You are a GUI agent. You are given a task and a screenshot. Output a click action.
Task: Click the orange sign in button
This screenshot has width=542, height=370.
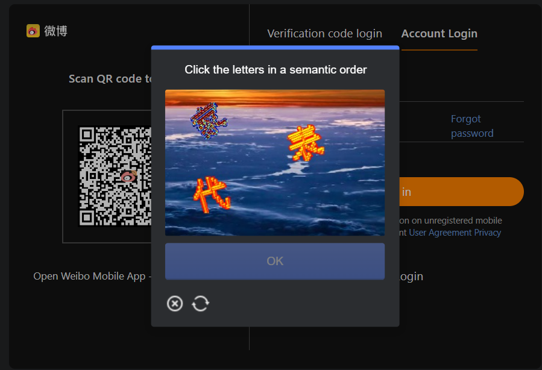click(461, 192)
